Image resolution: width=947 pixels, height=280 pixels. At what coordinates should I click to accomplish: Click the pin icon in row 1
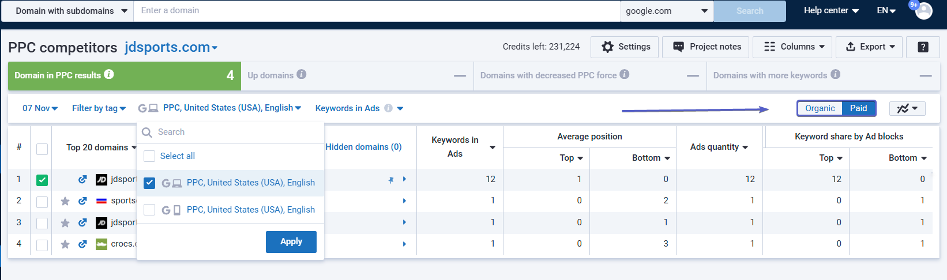pos(391,180)
